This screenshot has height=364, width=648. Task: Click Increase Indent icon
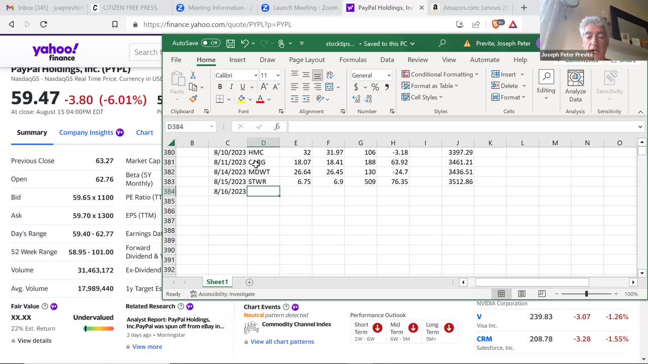pyautogui.click(x=306, y=99)
